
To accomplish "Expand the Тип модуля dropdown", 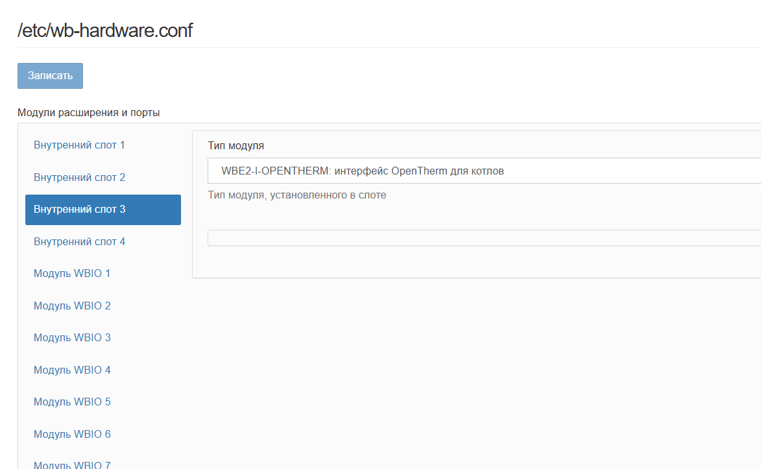I will coord(483,171).
